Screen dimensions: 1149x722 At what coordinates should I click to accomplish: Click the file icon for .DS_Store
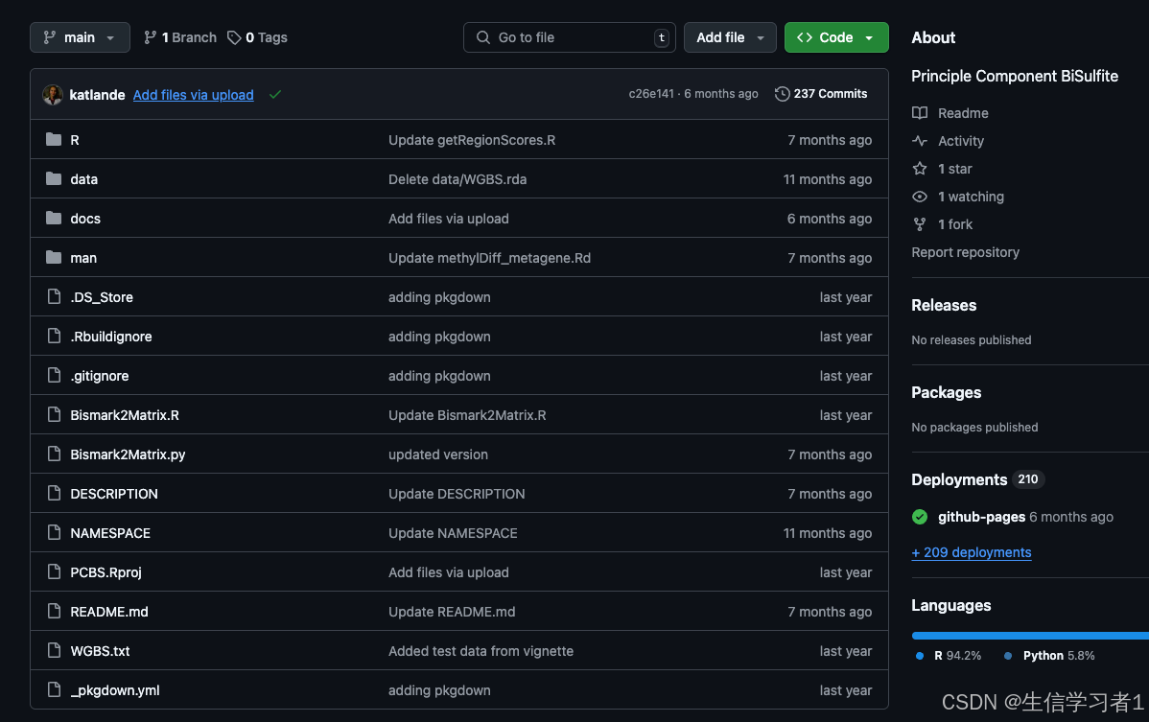click(54, 296)
